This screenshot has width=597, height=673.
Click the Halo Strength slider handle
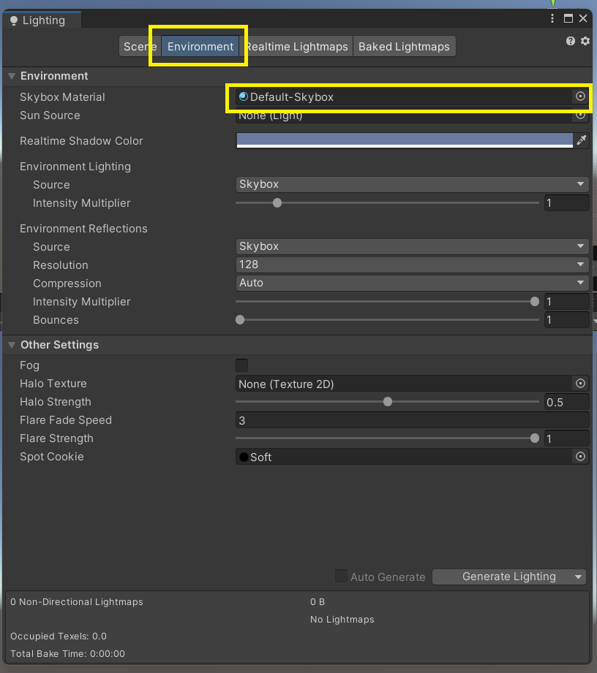tap(388, 402)
